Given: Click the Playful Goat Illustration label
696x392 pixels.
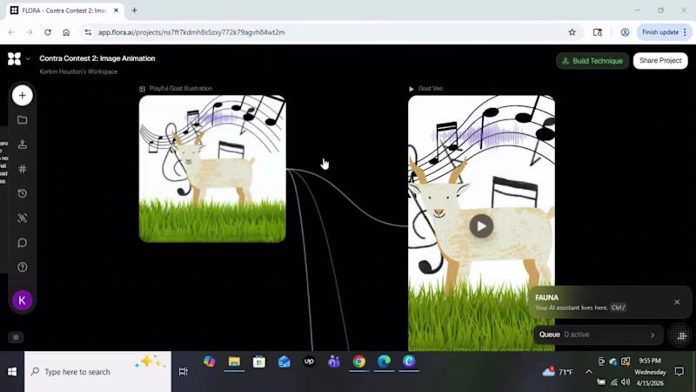Looking at the screenshot, I should tap(181, 89).
